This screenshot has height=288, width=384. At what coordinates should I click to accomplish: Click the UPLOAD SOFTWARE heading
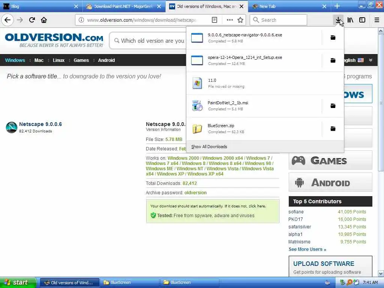(x=324, y=264)
